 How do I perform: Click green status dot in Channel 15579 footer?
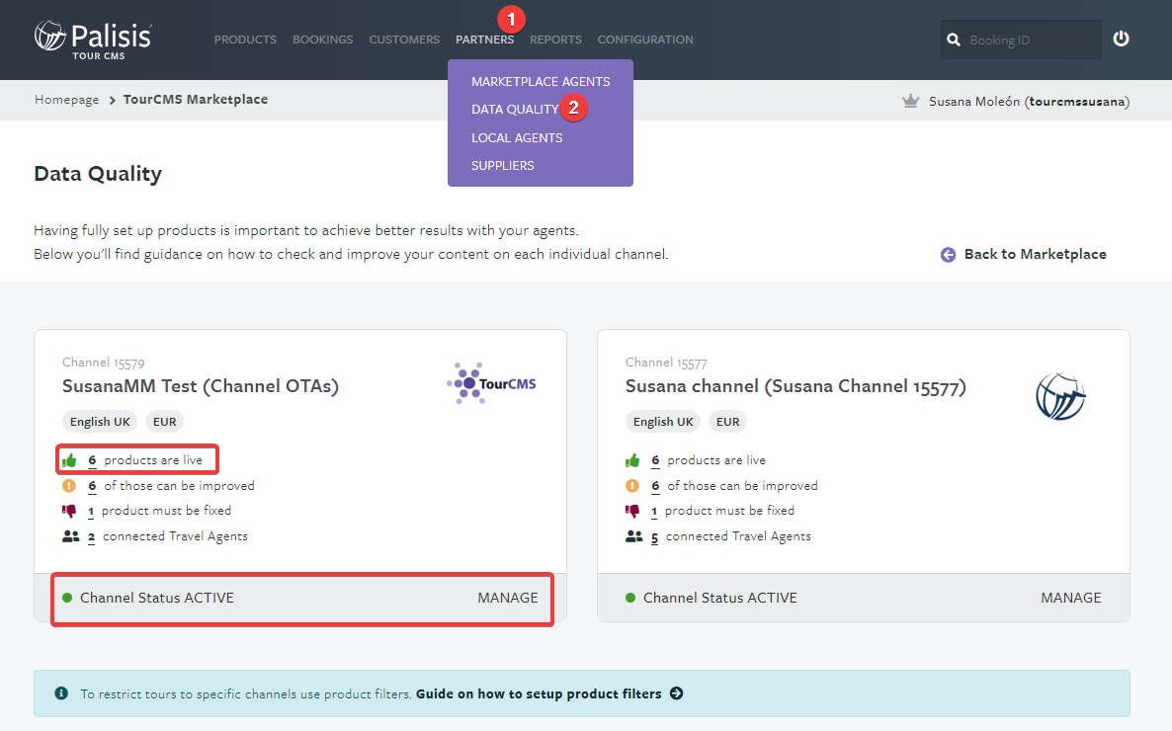67,598
